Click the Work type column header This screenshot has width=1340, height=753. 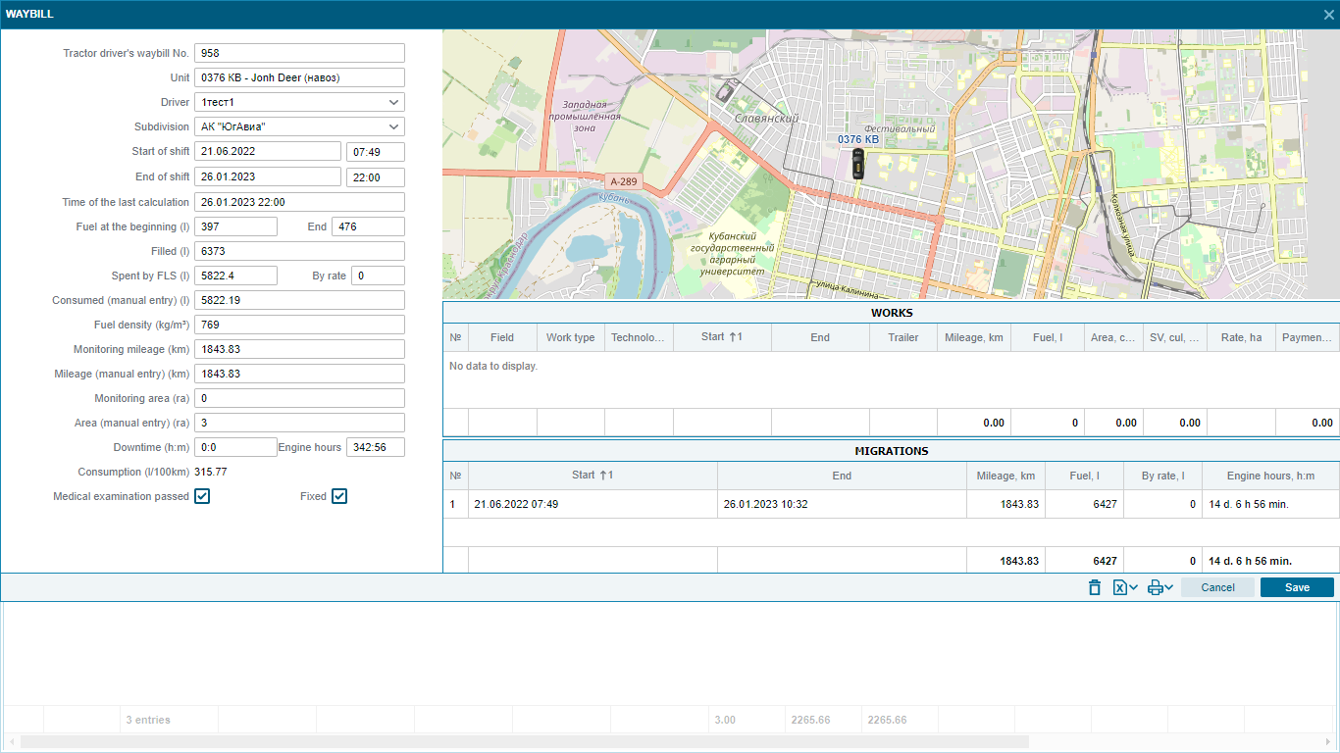pyautogui.click(x=570, y=337)
